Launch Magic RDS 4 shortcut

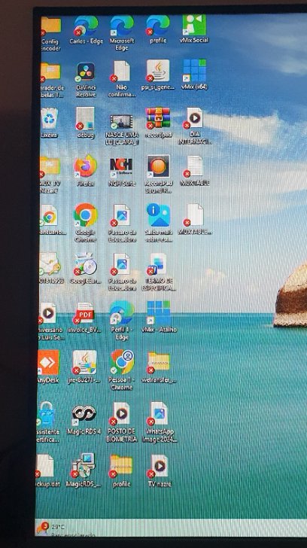click(84, 419)
